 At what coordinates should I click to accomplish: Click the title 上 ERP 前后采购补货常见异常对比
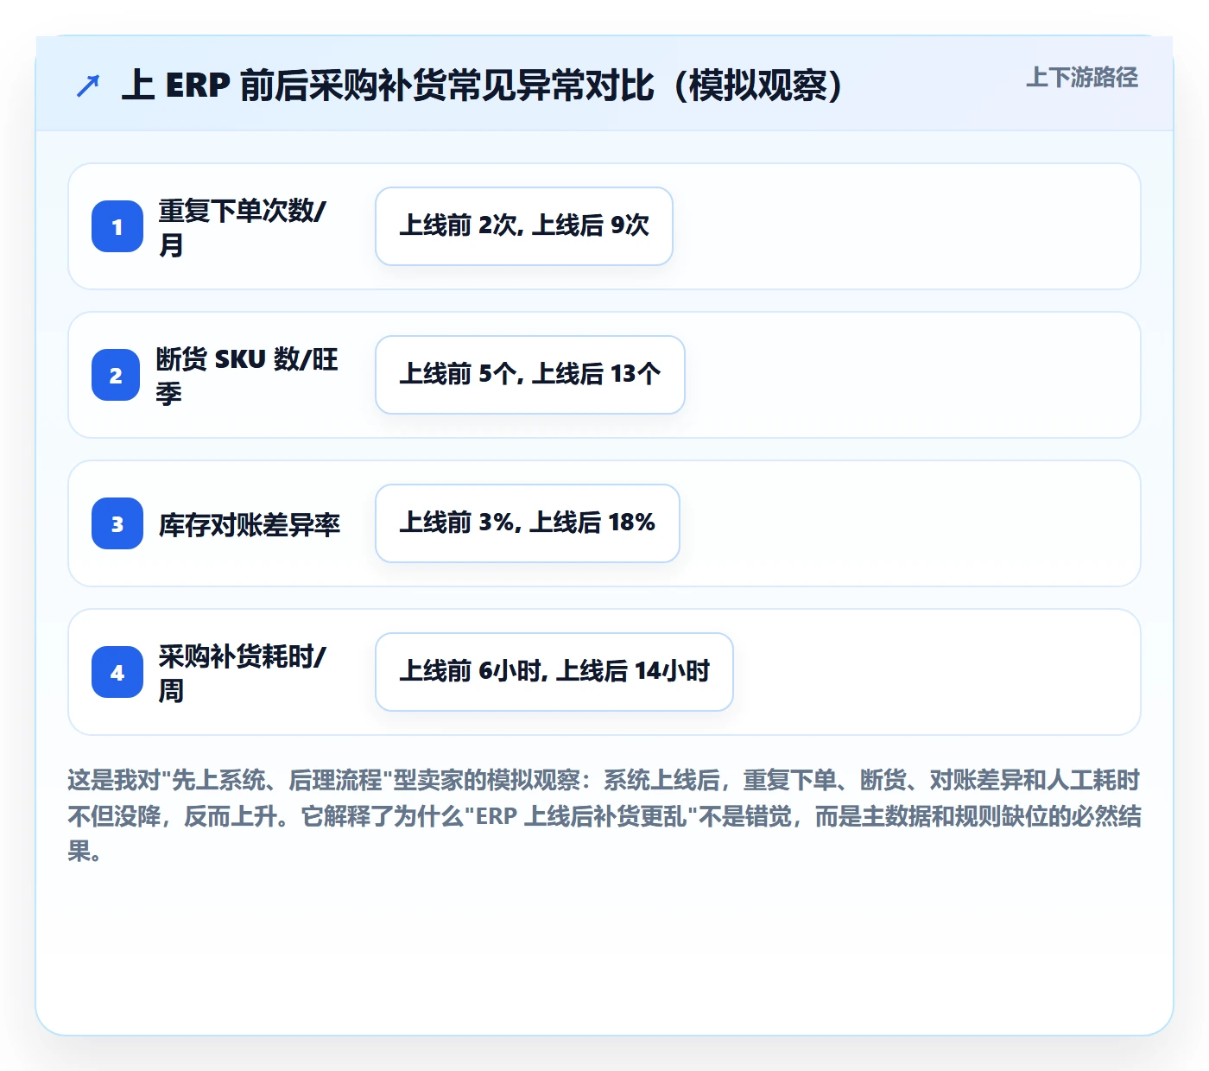tap(482, 86)
